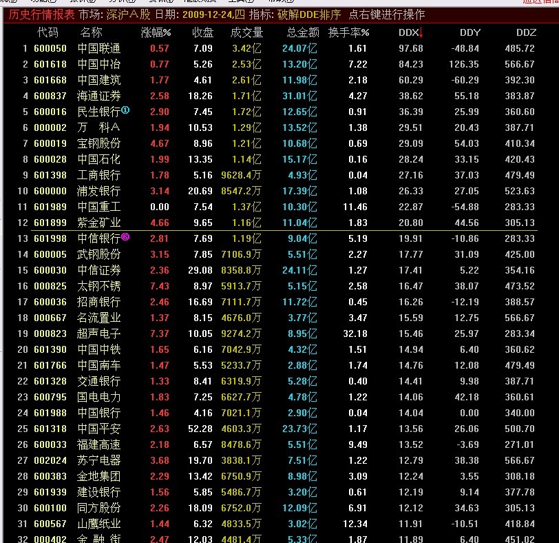
Task: Click the red sort arrow next to DDX
Action: pyautogui.click(x=421, y=32)
